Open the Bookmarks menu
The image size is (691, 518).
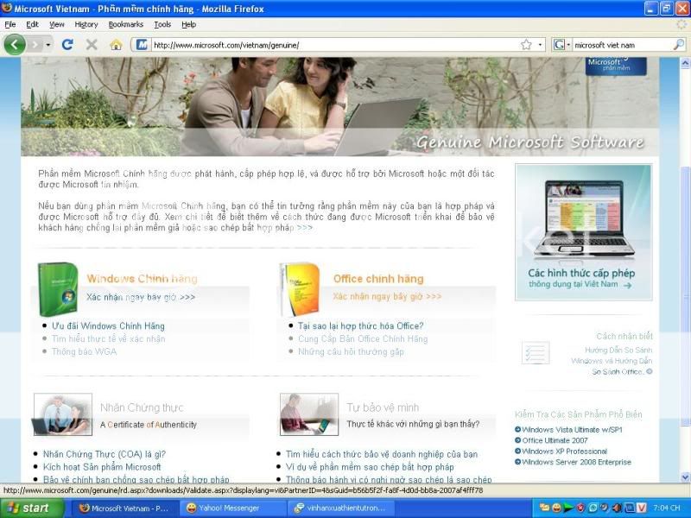[125, 25]
